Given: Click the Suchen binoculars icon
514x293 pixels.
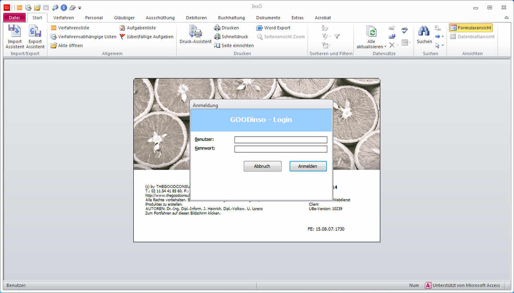Looking at the screenshot, I should (424, 31).
